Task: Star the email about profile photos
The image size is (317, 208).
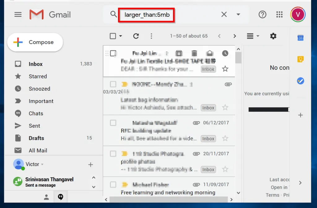Action: click(x=225, y=170)
